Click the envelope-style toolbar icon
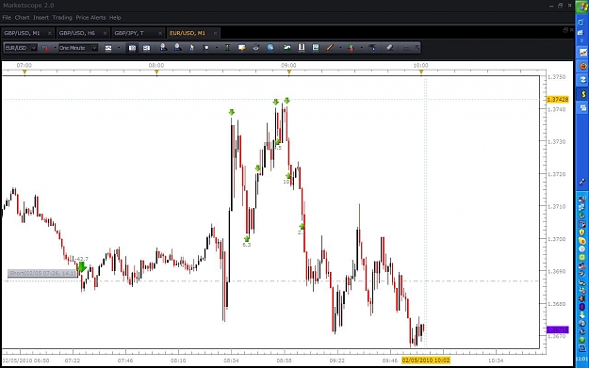589x368 pixels. 146,48
